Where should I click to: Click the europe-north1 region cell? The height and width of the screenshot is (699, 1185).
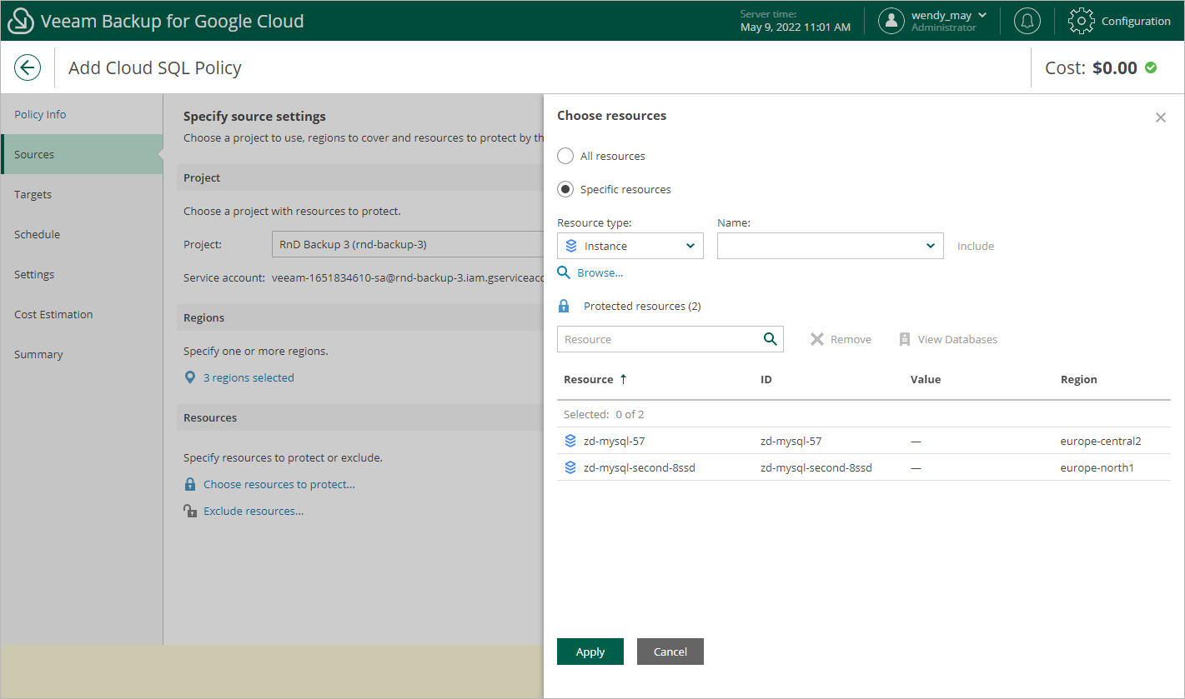1097,467
